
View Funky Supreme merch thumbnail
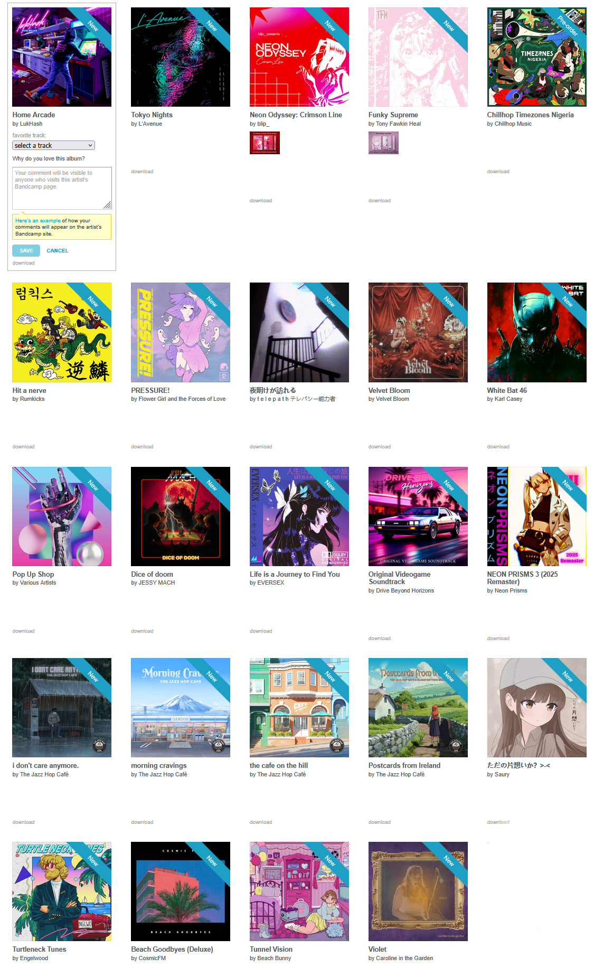coord(383,143)
